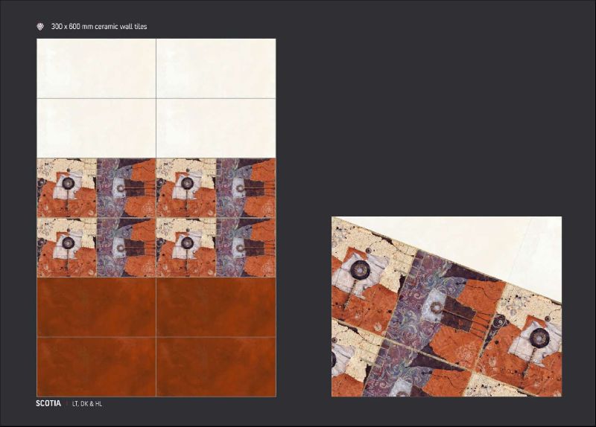Click the third-row left decorative highlighter tile
The image size is (596, 427).
pos(96,187)
